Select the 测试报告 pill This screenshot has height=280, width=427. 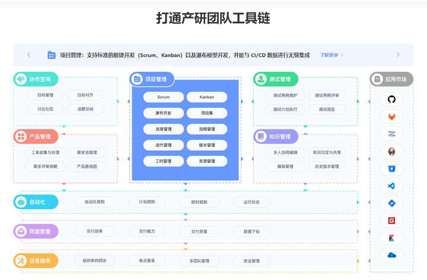(327, 109)
